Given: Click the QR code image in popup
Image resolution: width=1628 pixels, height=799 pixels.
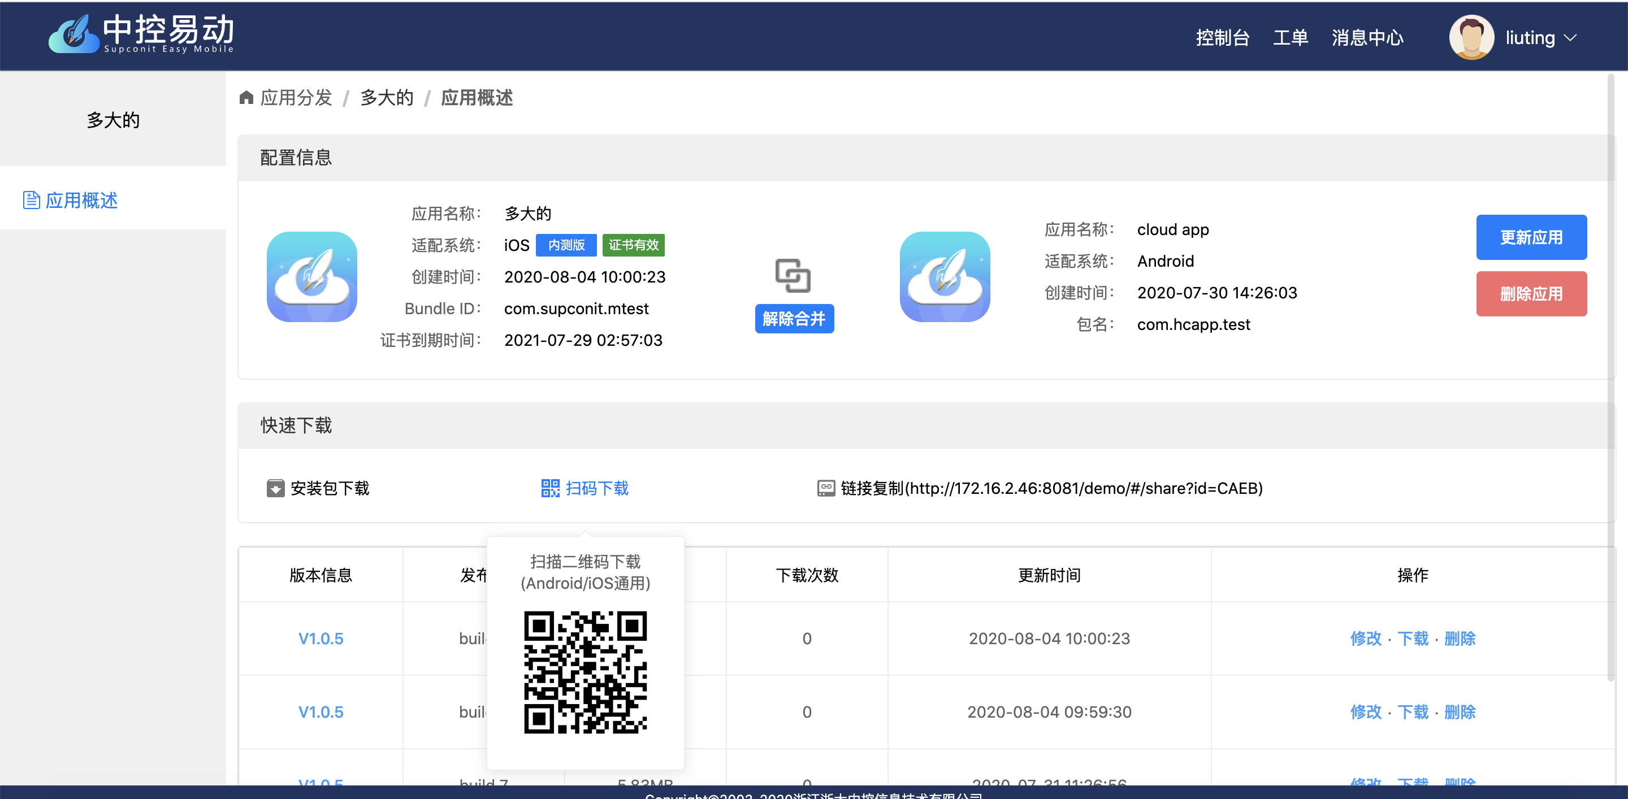Looking at the screenshot, I should coord(585,672).
